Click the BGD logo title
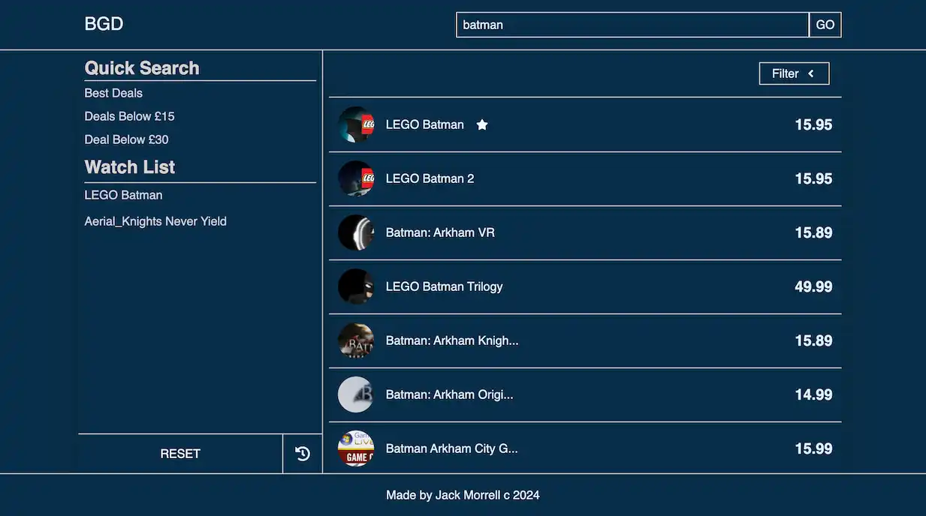The width and height of the screenshot is (926, 516). [104, 24]
